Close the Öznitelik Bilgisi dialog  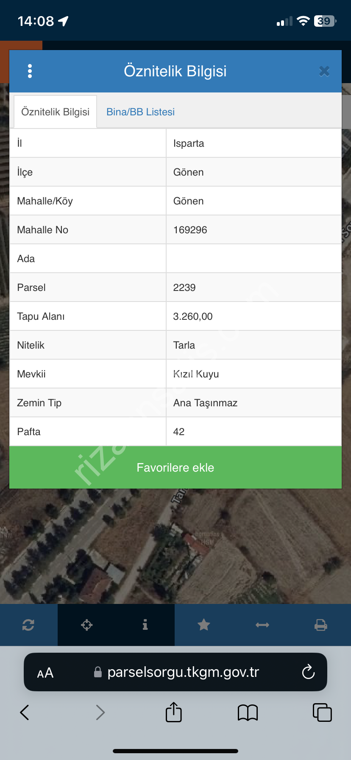pos(324,71)
